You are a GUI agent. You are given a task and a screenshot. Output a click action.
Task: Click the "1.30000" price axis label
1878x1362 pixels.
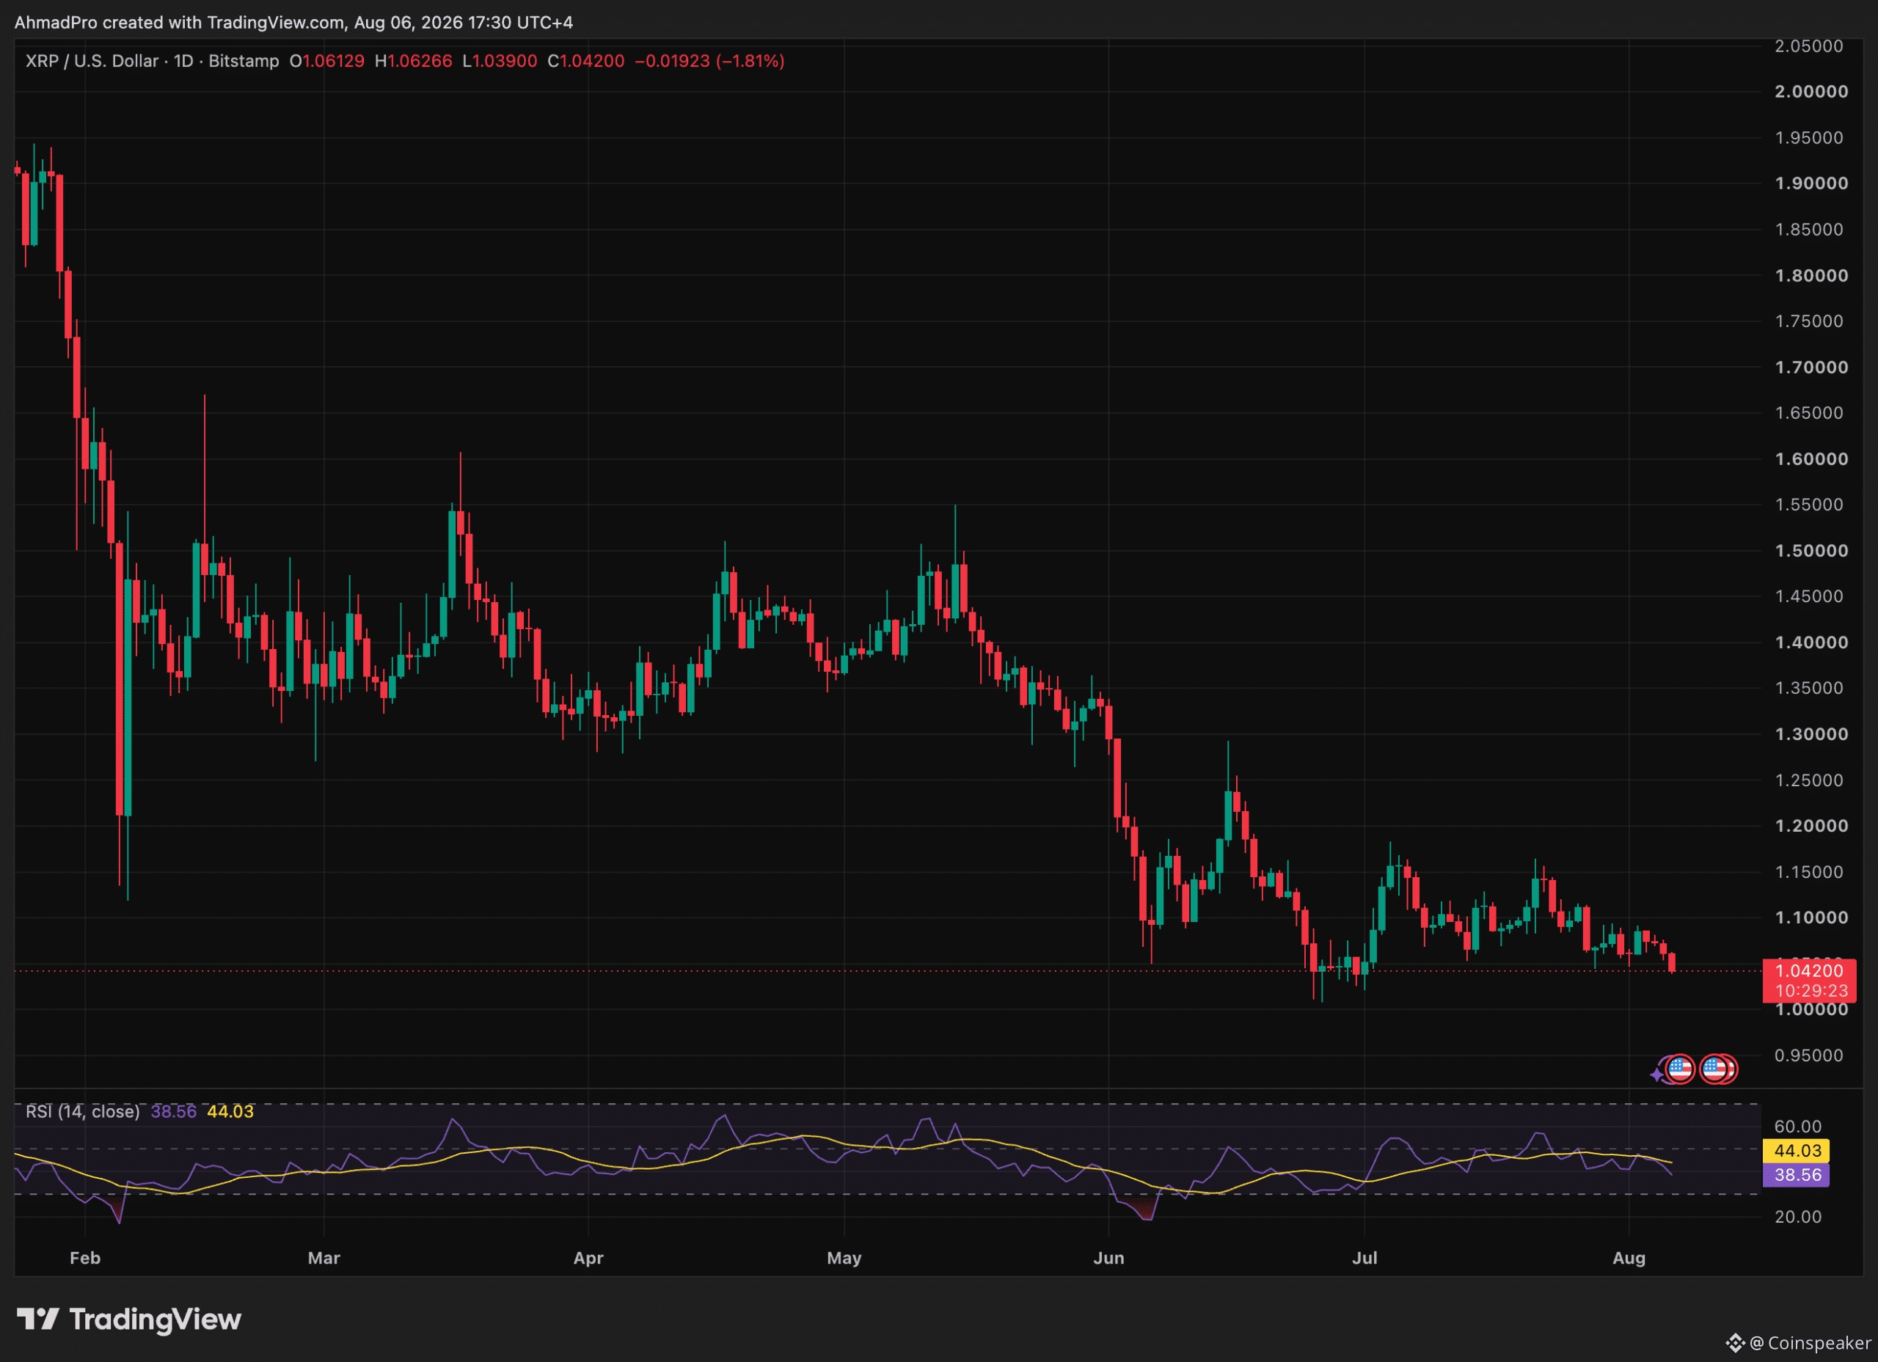pyautogui.click(x=1811, y=734)
